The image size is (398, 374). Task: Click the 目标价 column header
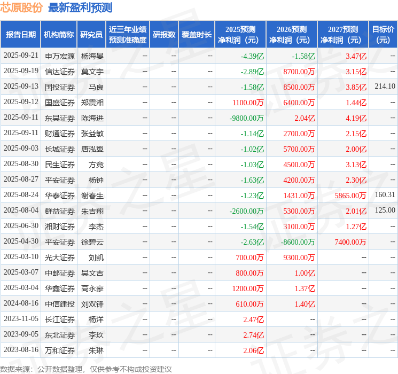click(x=383, y=35)
